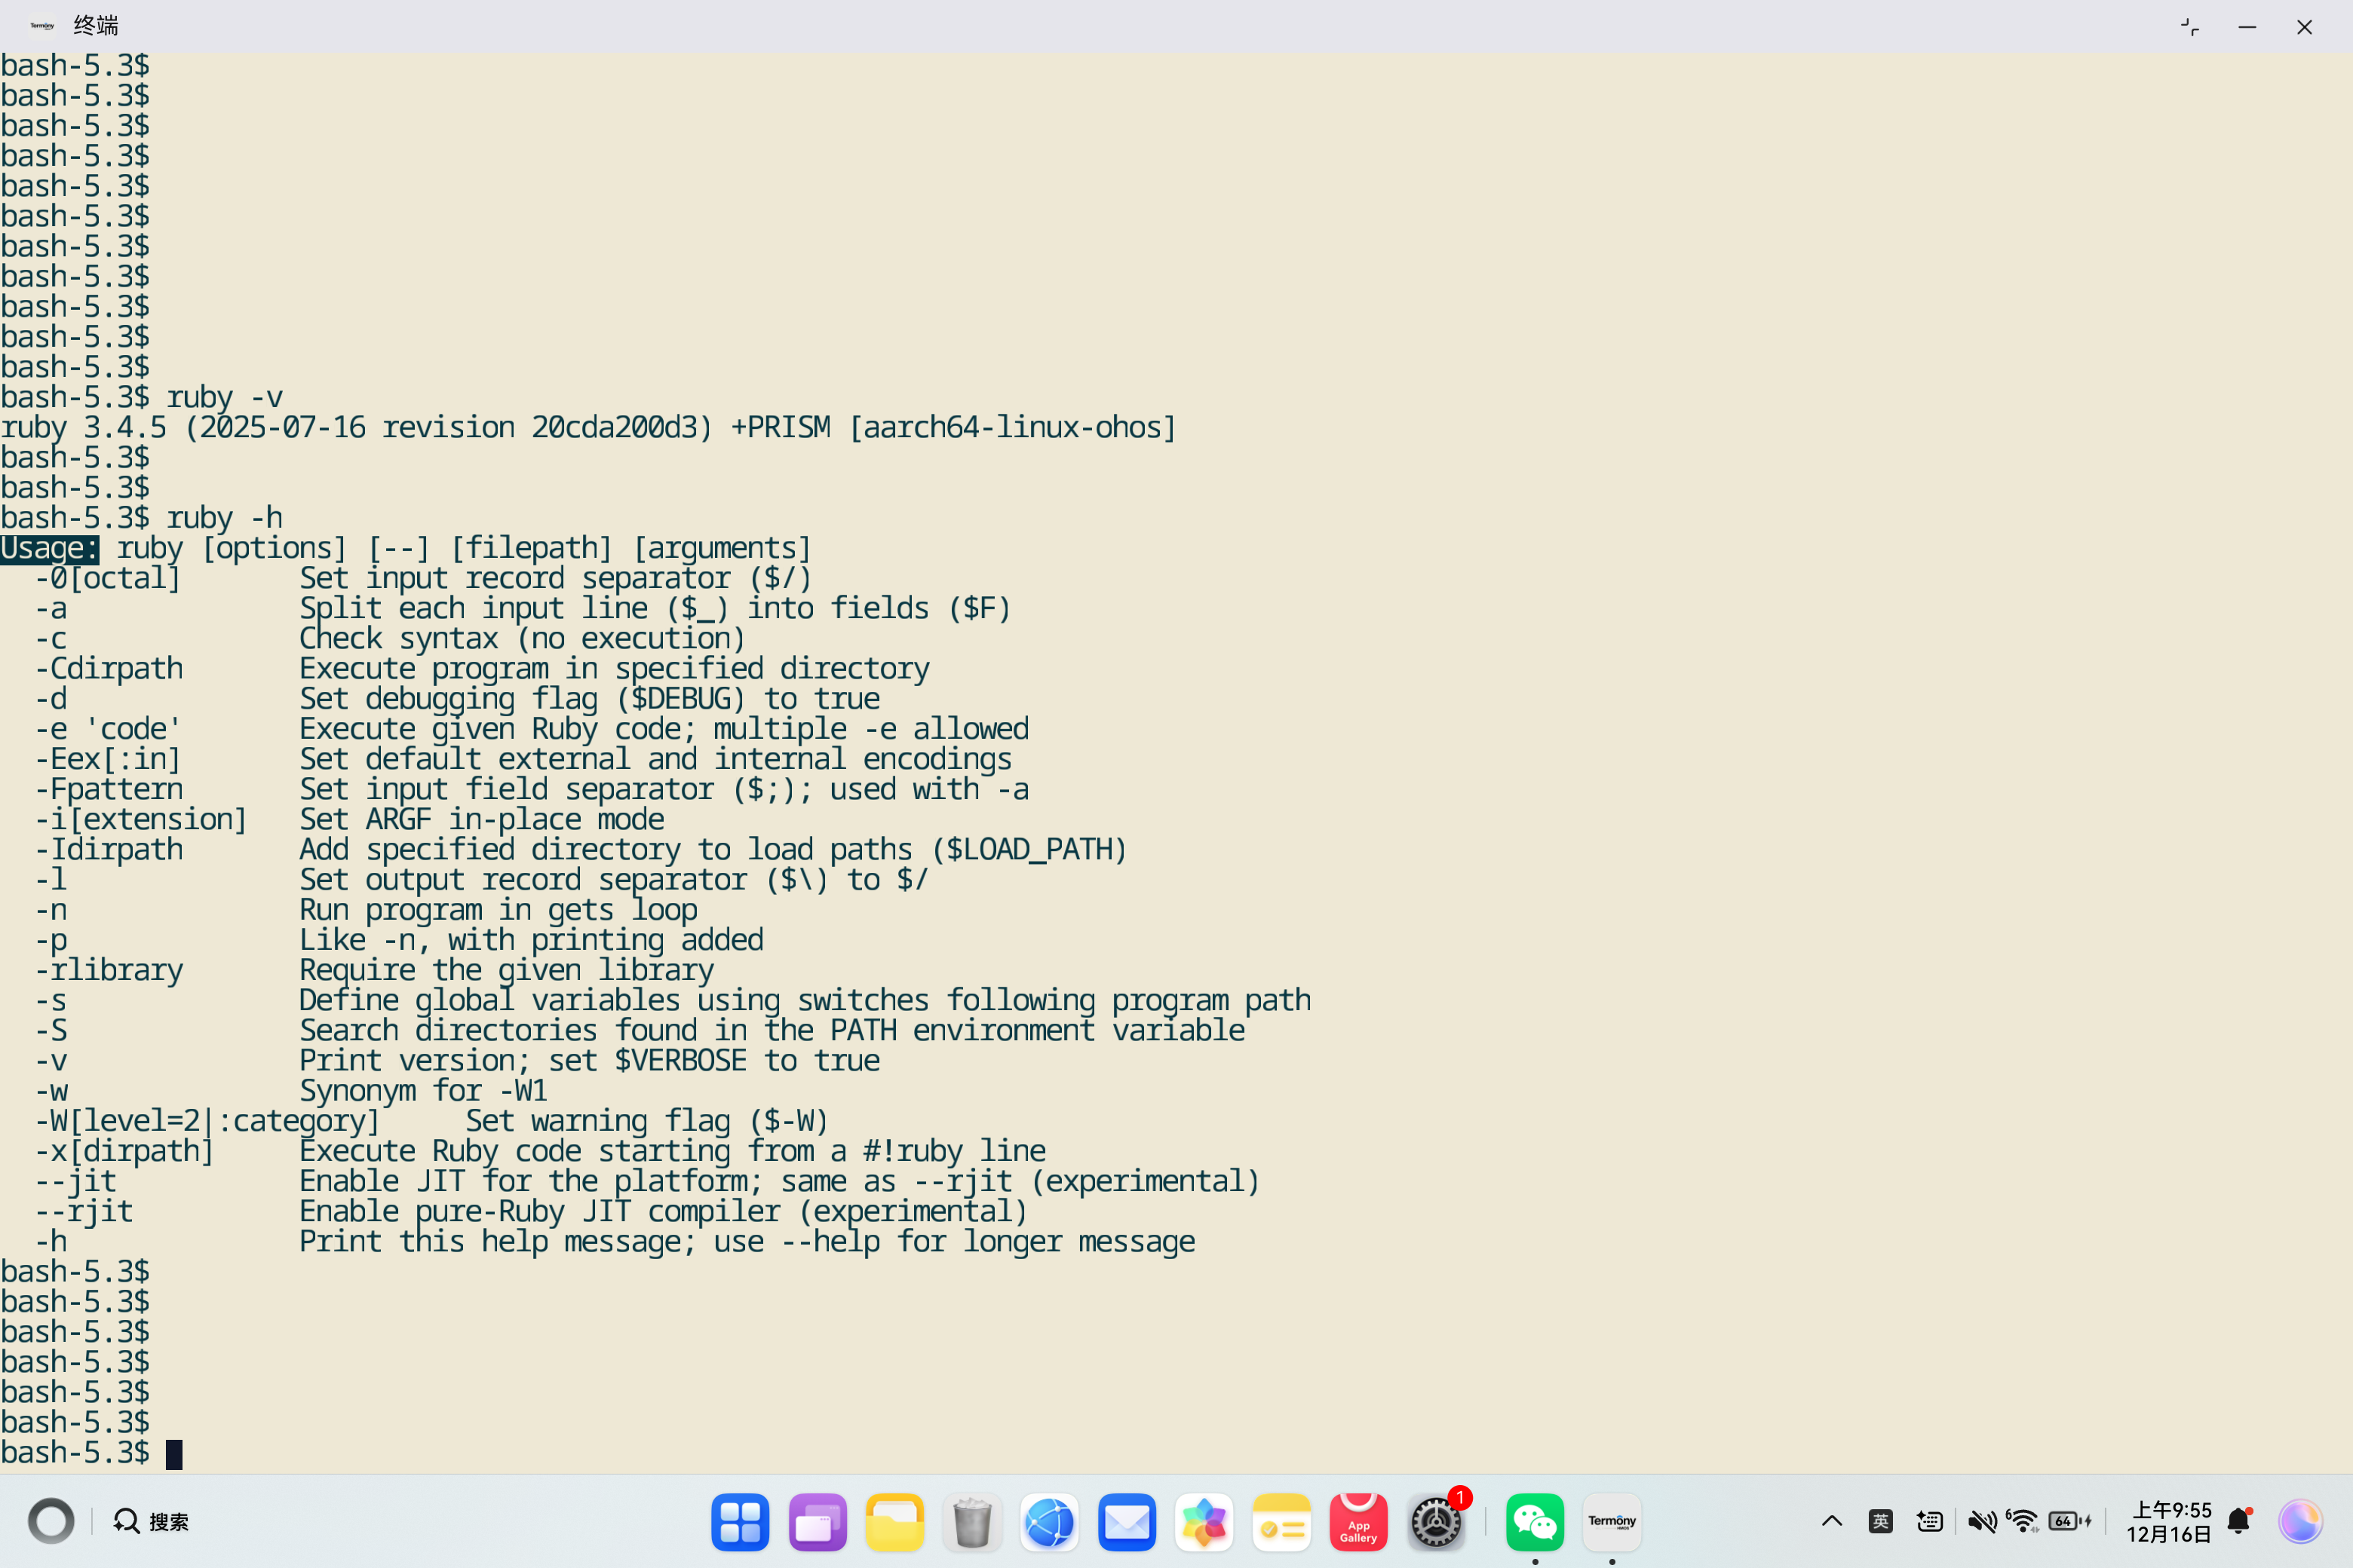Click the Termony terminal dock icon
2353x1568 pixels.
click(x=1612, y=1522)
